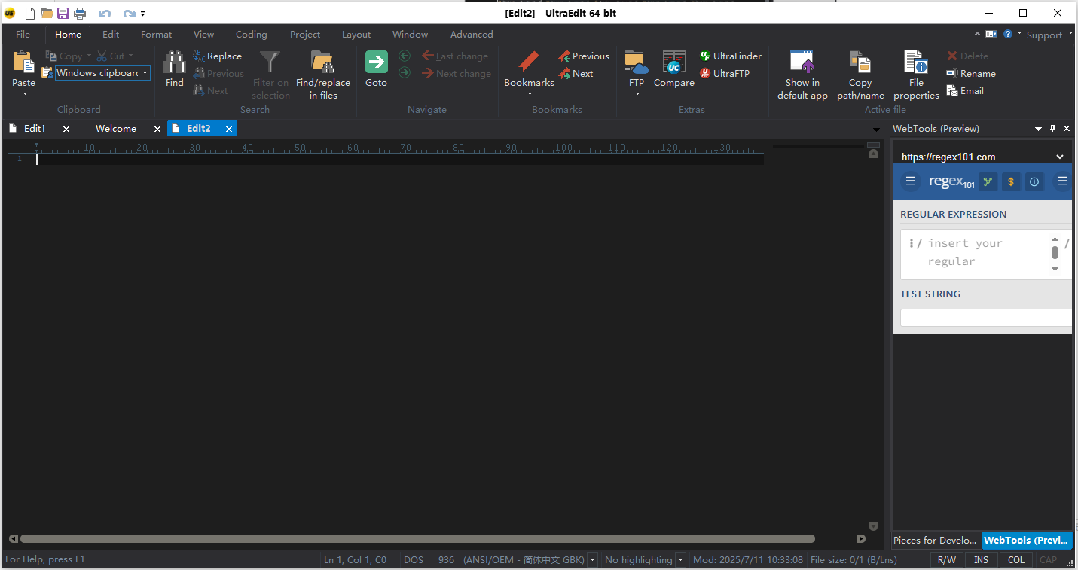This screenshot has height=570, width=1078.
Task: Expand the regex101.com URL dropdown
Action: point(1059,157)
